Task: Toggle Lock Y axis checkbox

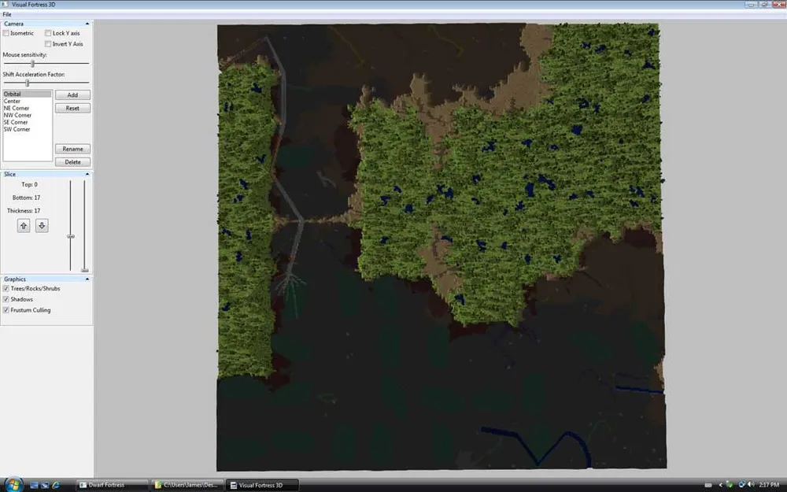Action: tap(48, 33)
